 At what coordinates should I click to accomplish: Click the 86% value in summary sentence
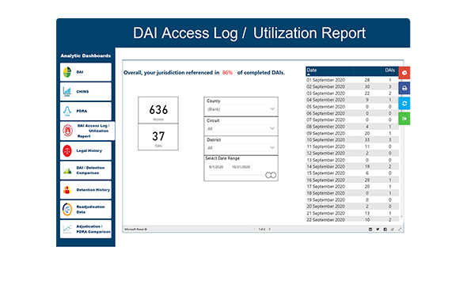(227, 73)
